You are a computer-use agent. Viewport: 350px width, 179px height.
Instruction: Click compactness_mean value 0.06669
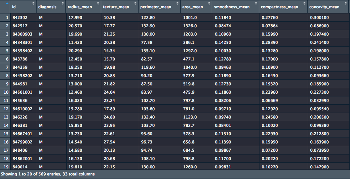[270, 100]
